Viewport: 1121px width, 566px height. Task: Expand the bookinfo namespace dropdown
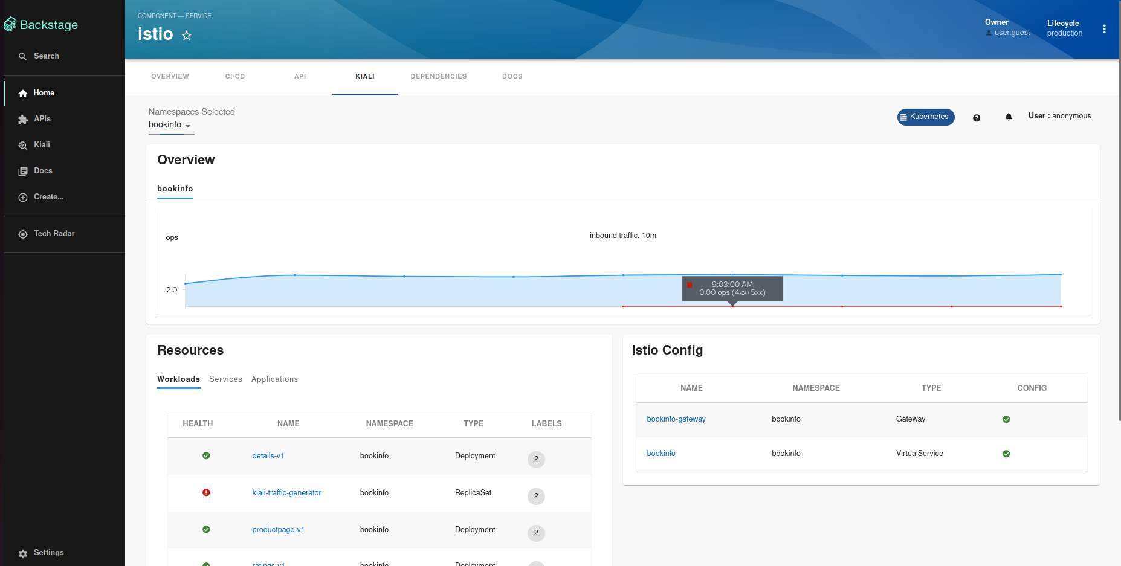coord(170,125)
